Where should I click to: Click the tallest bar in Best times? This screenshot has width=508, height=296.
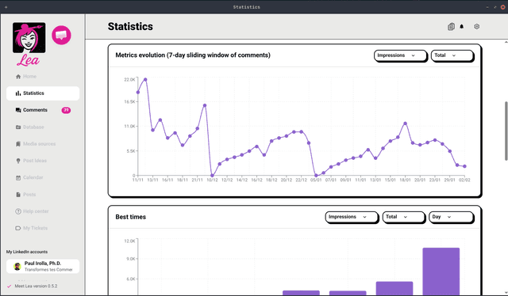pos(441,271)
